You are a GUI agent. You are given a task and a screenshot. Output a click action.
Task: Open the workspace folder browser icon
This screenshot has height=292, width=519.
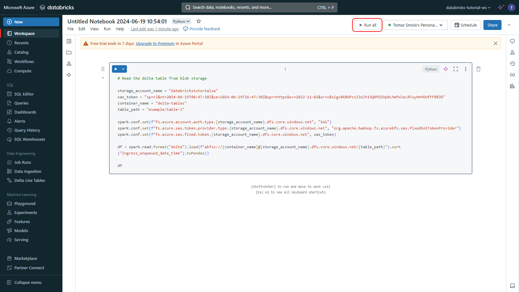pyautogui.click(x=69, y=52)
